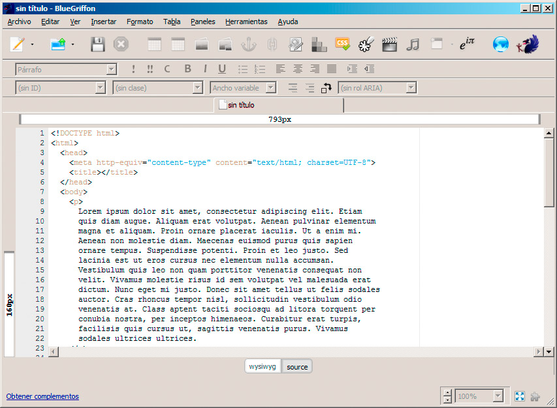Open the math formula e^iπ icon
The image size is (557, 408).
tap(467, 44)
